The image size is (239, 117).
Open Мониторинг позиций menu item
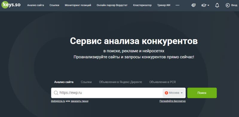pyautogui.click(x=78, y=5)
